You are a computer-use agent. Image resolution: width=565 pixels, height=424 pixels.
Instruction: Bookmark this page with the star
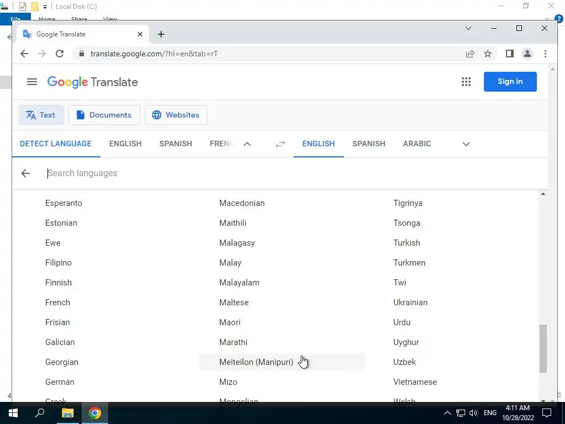tap(488, 54)
